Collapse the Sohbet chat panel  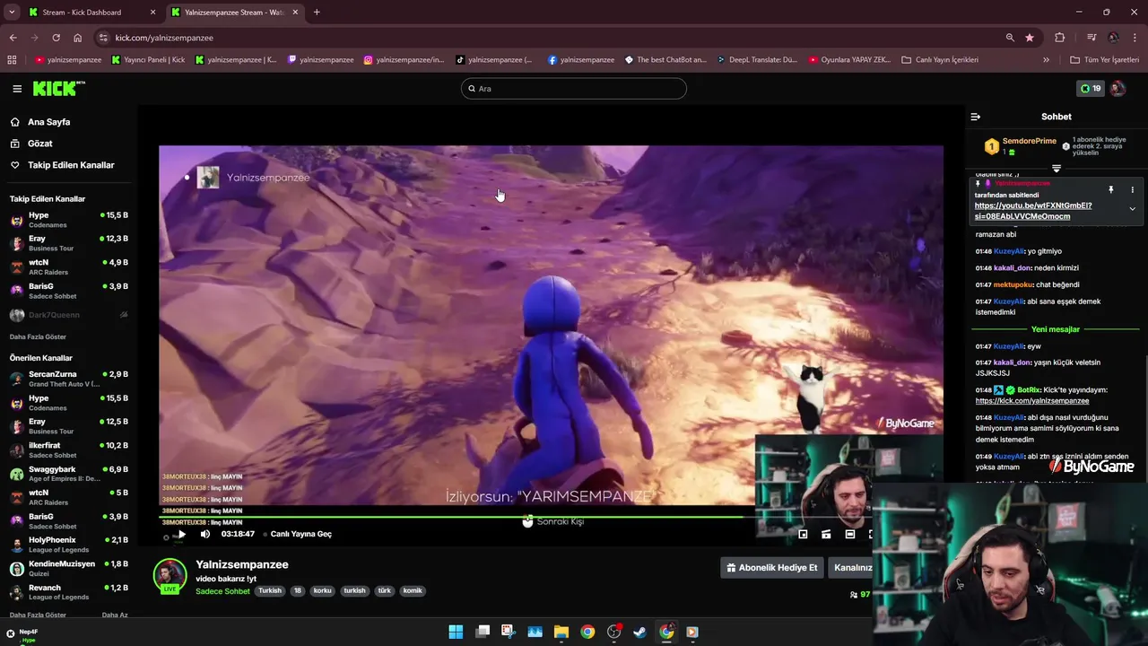click(x=976, y=117)
